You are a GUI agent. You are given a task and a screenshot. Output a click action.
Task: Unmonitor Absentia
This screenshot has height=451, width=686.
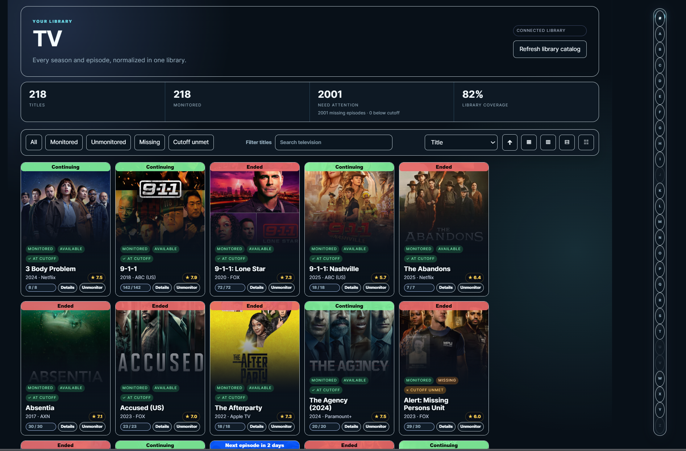[x=92, y=426]
